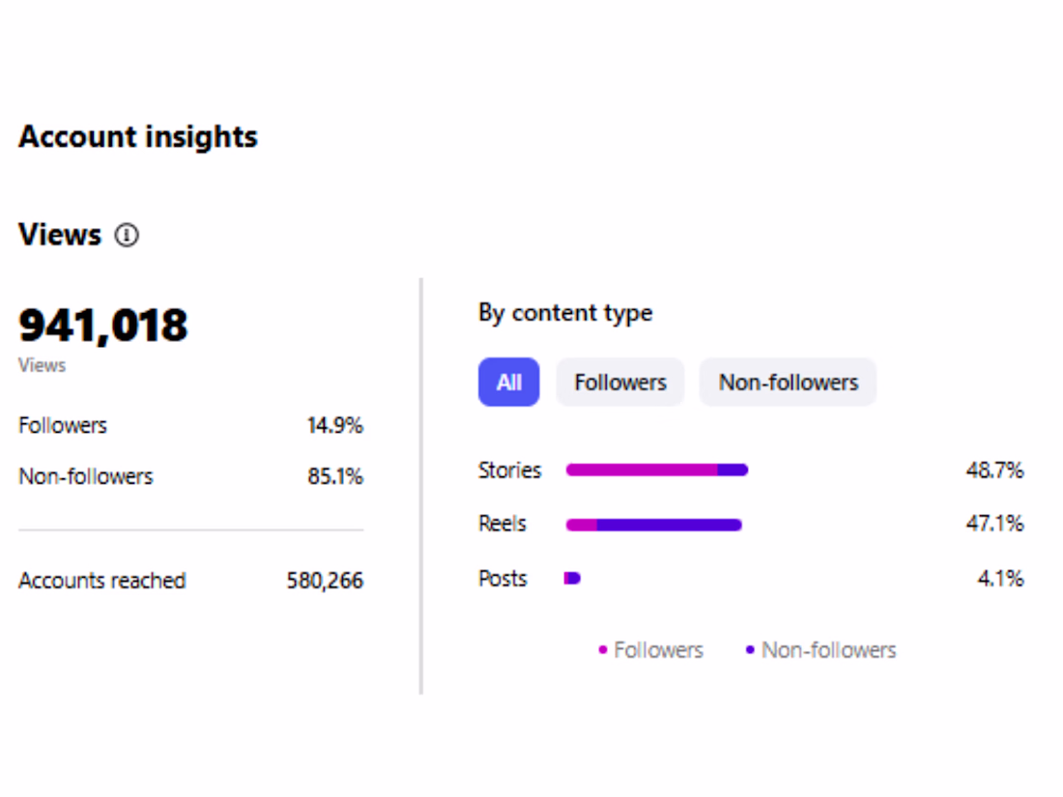Screen dimensions: 1063x797
Task: Click the Followers legend dot
Action: pyautogui.click(x=603, y=650)
